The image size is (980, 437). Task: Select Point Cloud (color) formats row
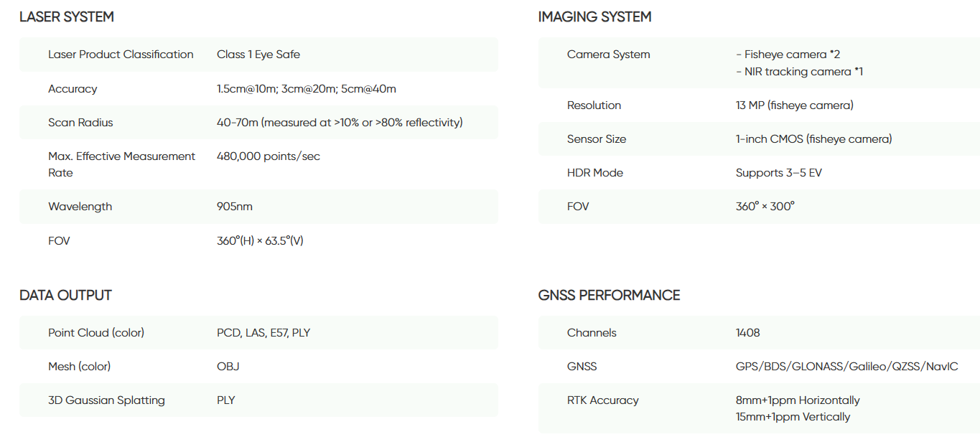[258, 333]
